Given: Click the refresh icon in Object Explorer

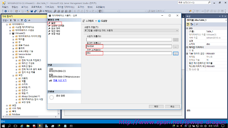Looking at the screenshot, I should point(25,20).
